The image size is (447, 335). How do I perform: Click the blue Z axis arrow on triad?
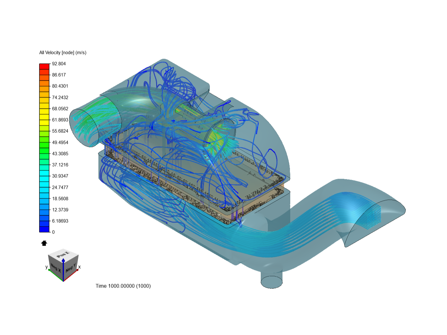pyautogui.click(x=63, y=269)
